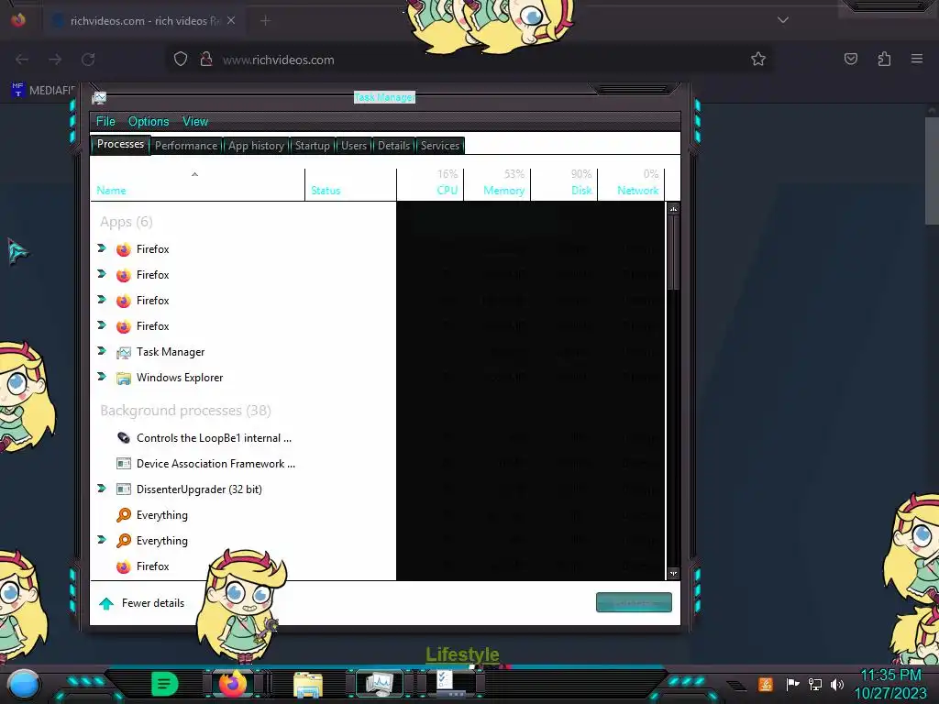Select the Processes tab

(120, 144)
